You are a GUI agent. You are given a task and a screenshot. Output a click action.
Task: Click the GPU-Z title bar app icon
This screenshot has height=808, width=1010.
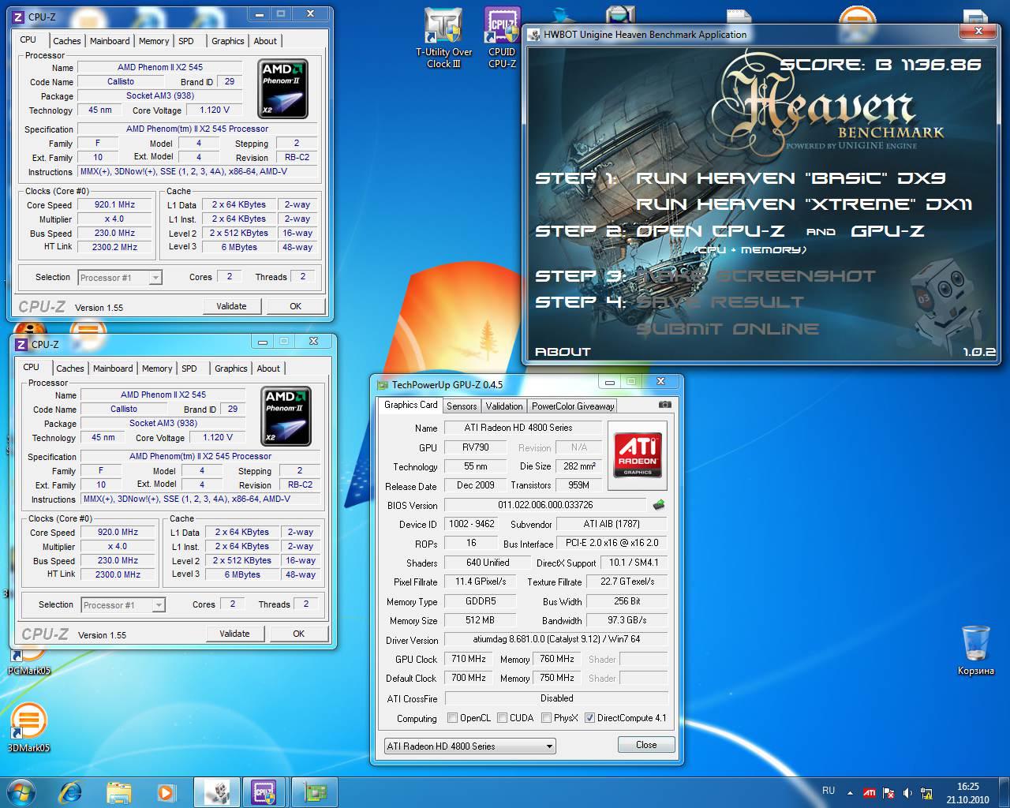click(383, 385)
